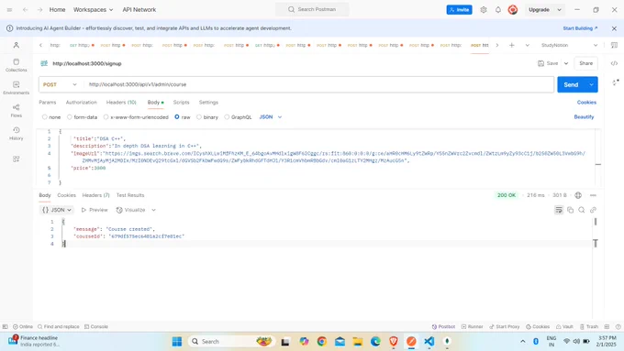Open the StudyNotion environment dropdown
Screen dimensions: 624x351
(569, 45)
